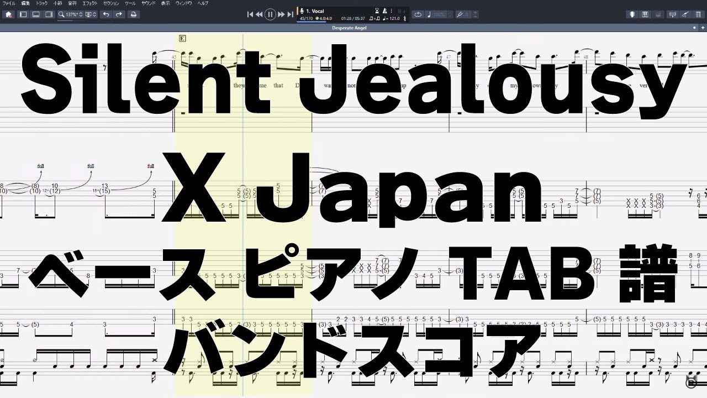Open the ファイル menu
This screenshot has width=707, height=398.
pos(8,3)
